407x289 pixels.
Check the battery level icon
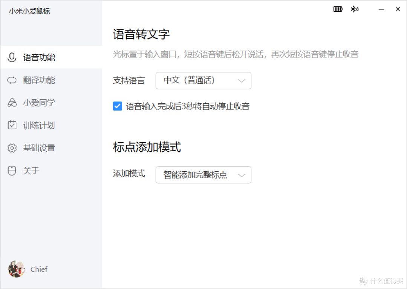(338, 9)
